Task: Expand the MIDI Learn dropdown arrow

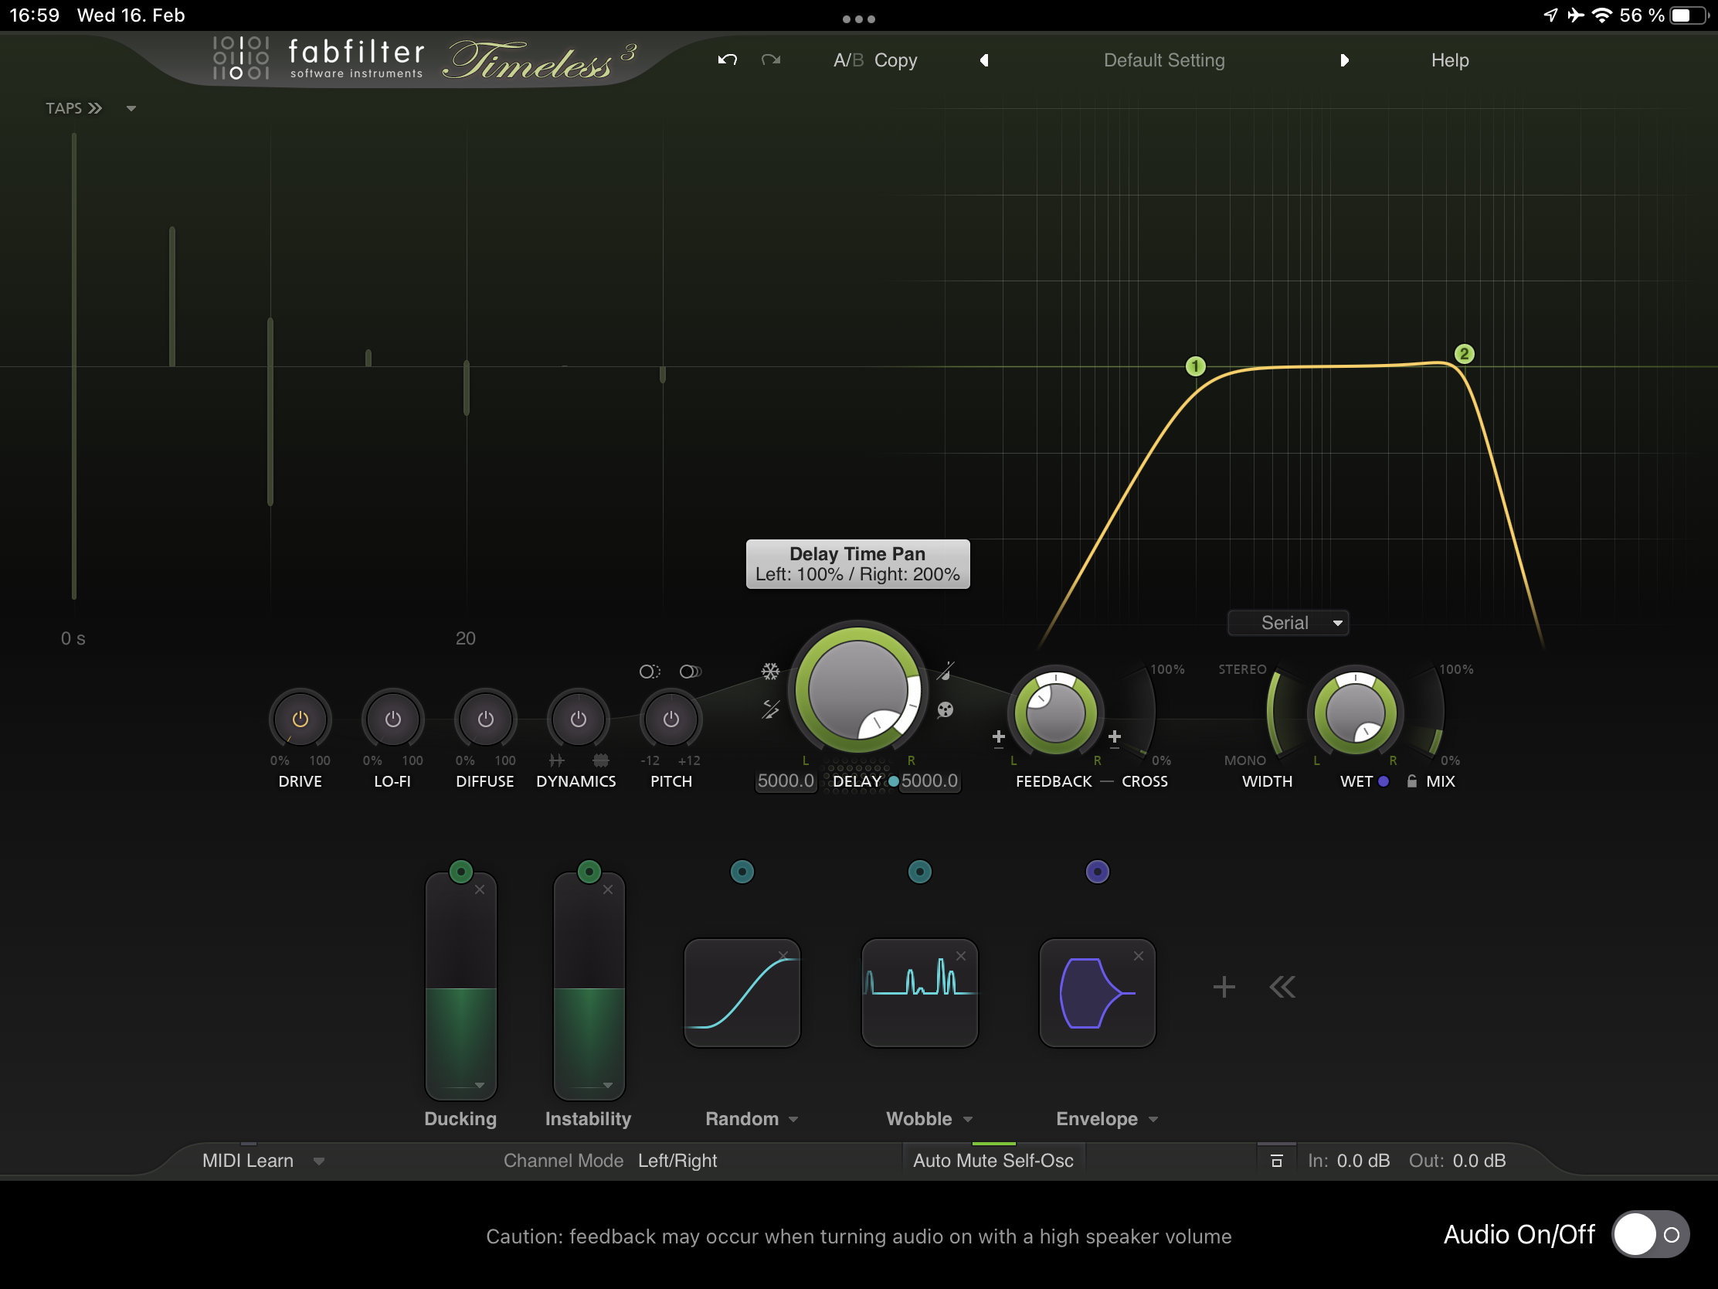Action: point(318,1161)
